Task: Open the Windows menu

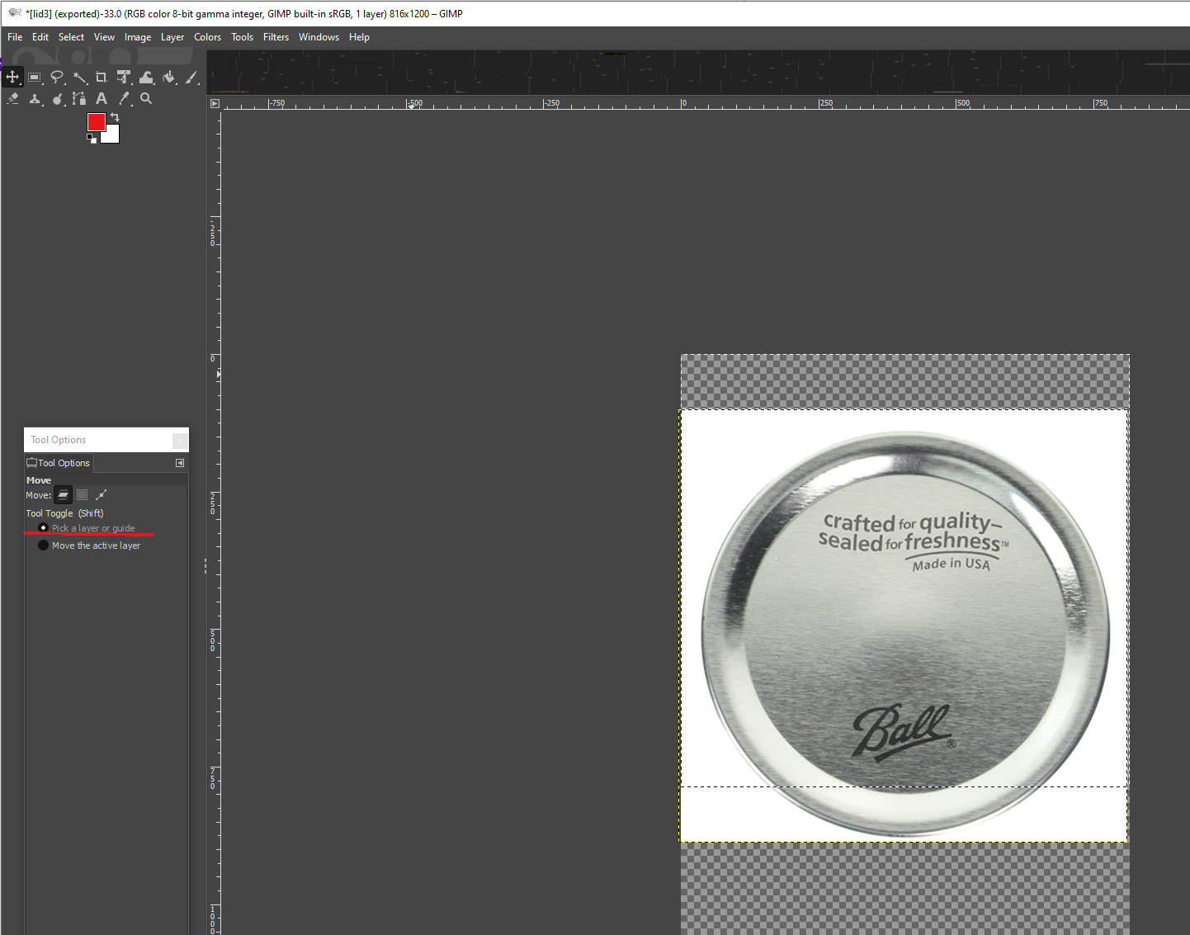Action: [x=319, y=37]
